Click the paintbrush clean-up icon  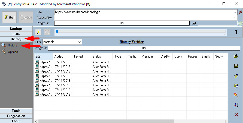point(236,76)
